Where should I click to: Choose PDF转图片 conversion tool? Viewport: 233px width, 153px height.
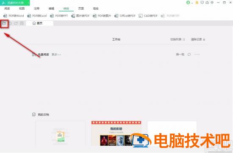click(102, 16)
